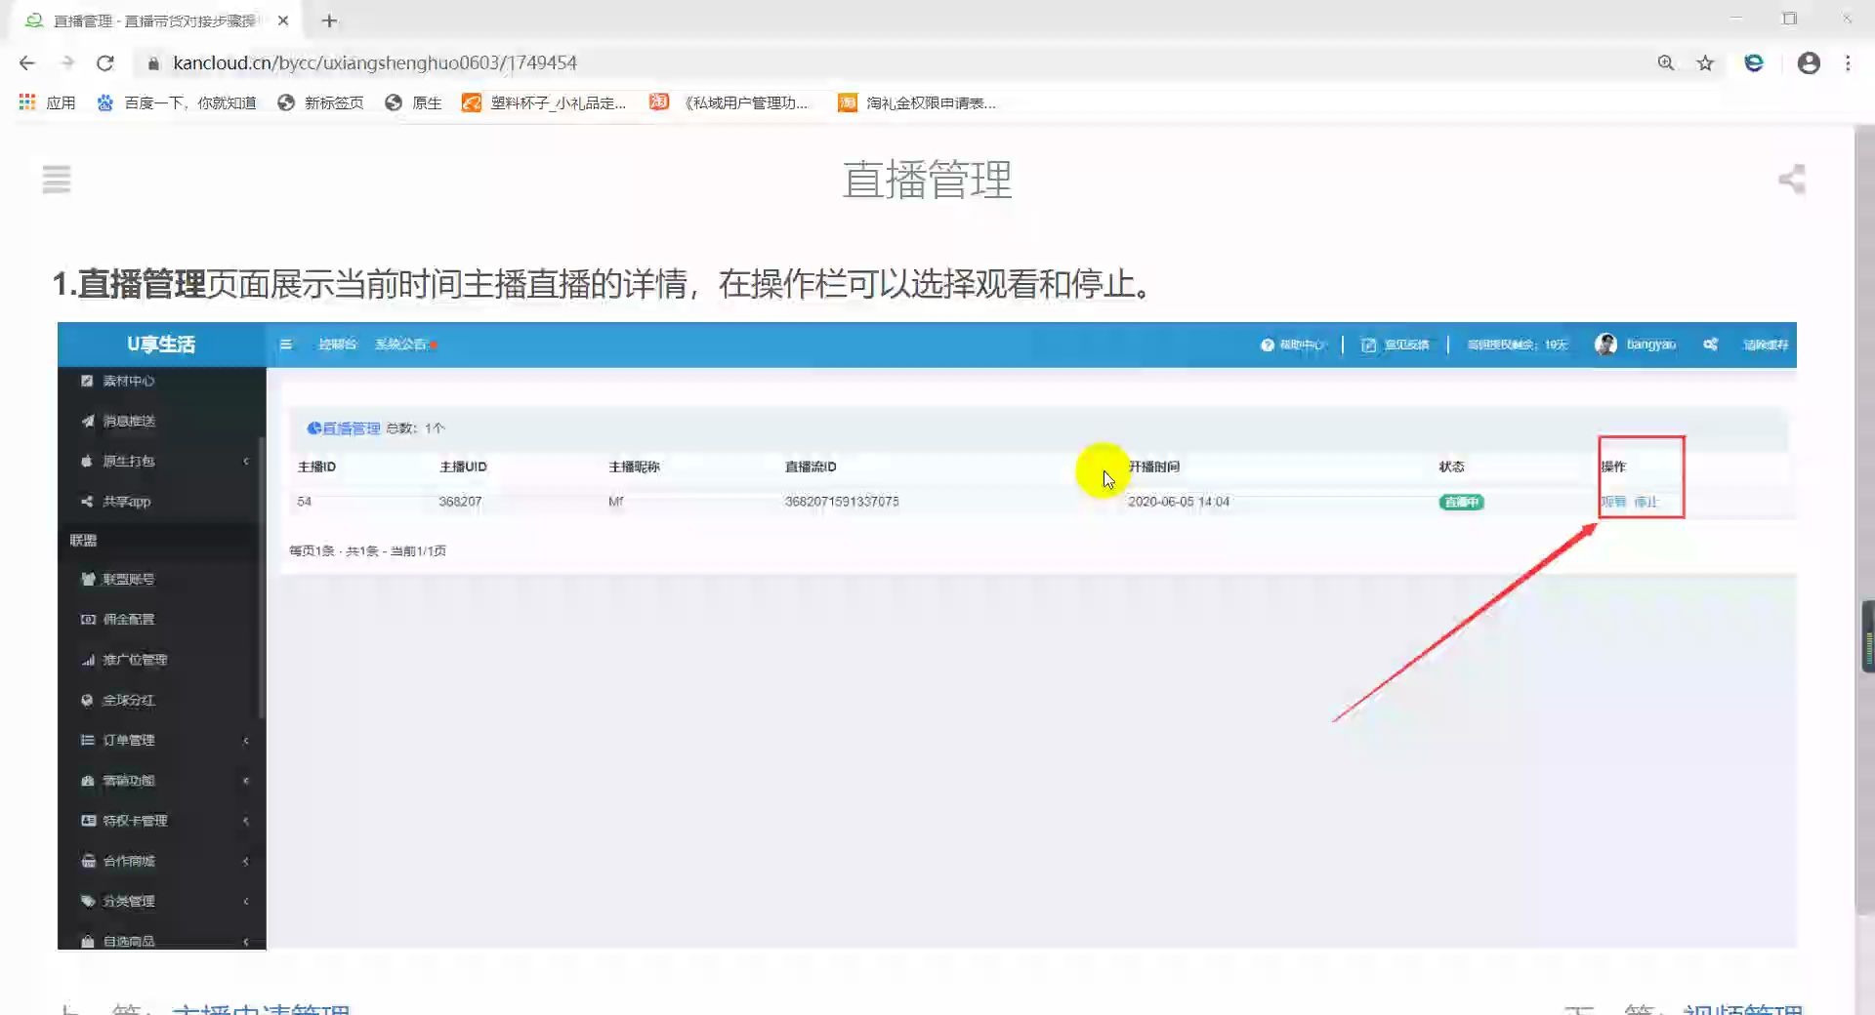Open the zoom magnifier in address bar

click(x=1666, y=62)
